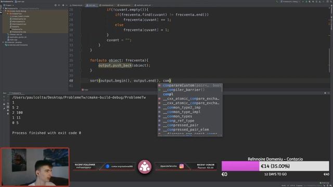The width and height of the screenshot is (333, 187).
Task: Click the €14 (35.00%) donation progress bar
Action: click(x=275, y=166)
